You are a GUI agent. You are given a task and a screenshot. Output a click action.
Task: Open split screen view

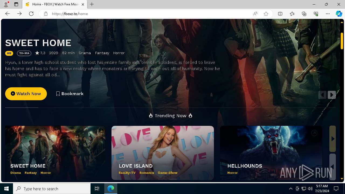tap(280, 14)
